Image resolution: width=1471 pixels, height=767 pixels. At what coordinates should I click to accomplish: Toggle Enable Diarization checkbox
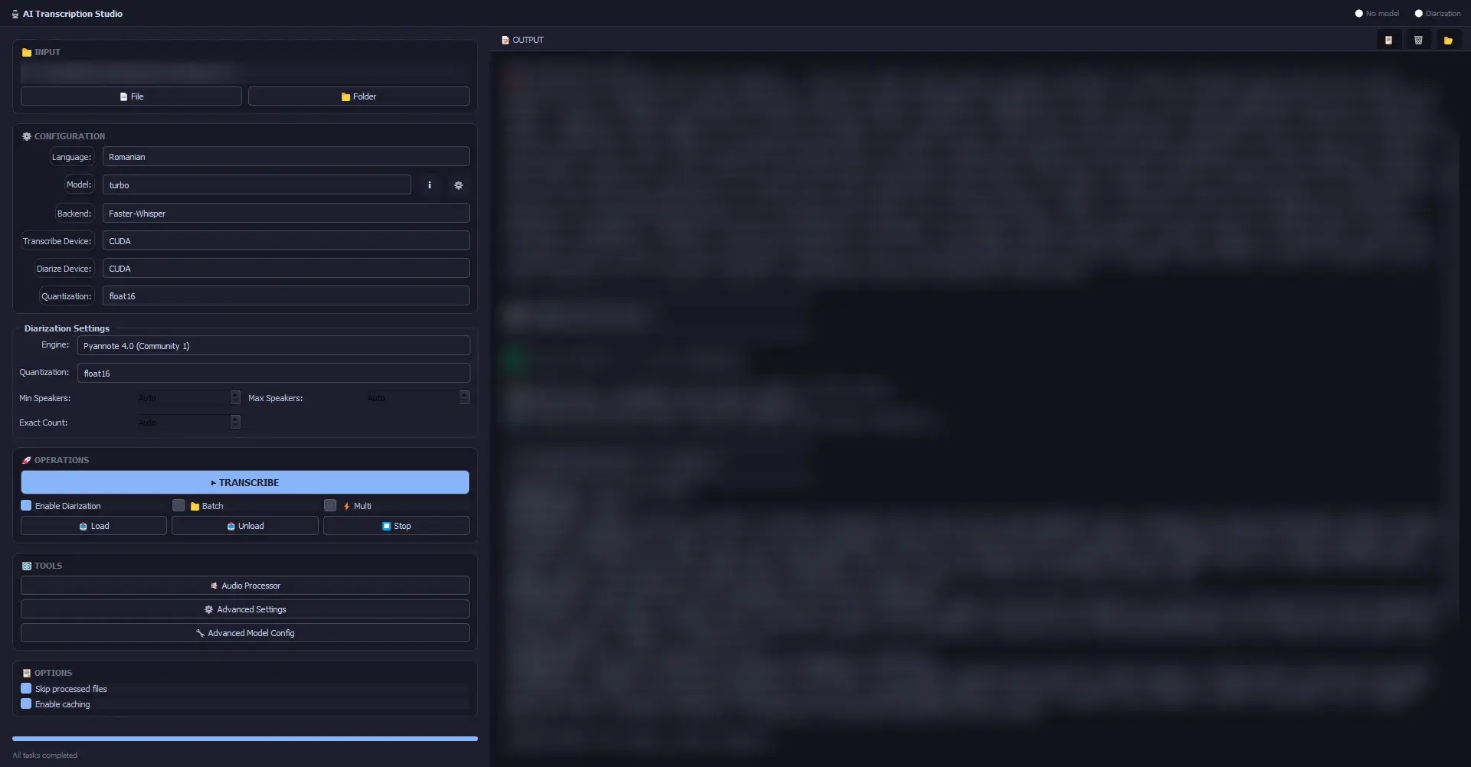click(x=26, y=505)
